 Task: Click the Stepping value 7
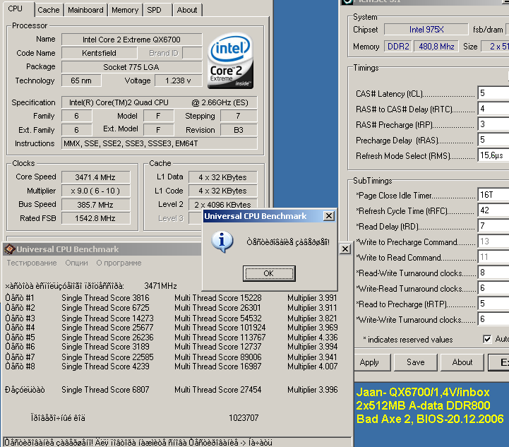[x=239, y=116]
